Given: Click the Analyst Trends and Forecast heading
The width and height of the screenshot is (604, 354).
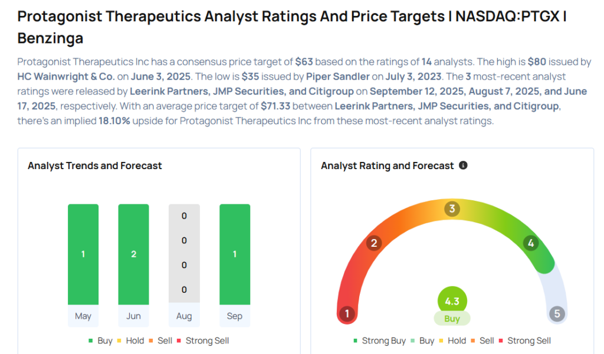Looking at the screenshot, I should tap(95, 166).
